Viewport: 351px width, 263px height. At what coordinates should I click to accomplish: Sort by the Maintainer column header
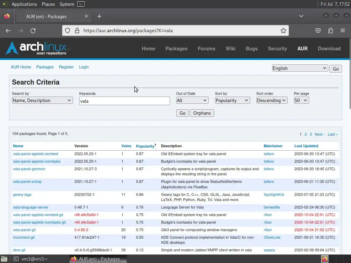click(273, 146)
